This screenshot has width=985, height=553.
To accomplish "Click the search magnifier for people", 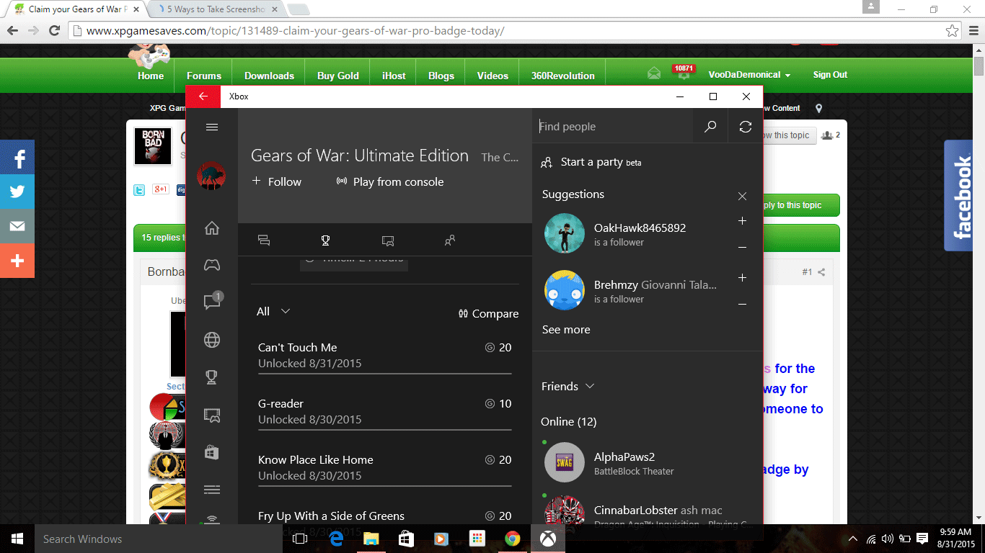I will coord(710,127).
